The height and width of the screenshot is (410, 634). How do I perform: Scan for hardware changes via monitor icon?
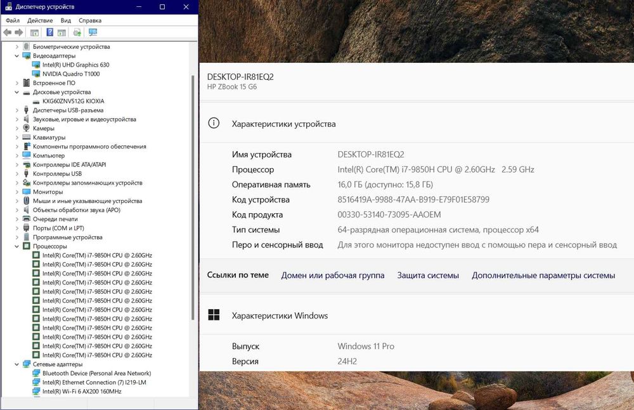93,32
